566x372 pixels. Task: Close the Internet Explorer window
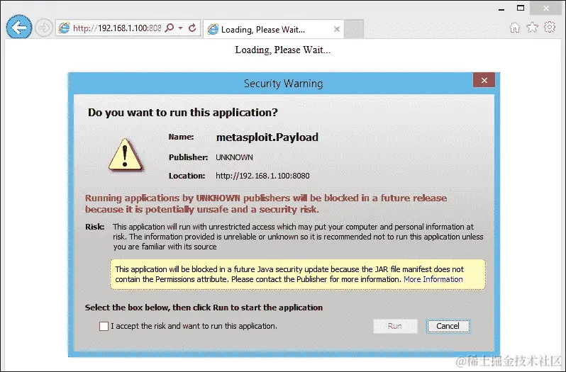coord(546,8)
